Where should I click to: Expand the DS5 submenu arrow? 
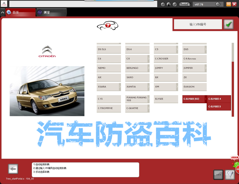coord(206,49)
